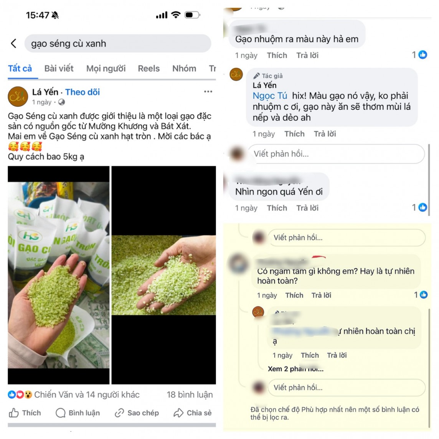Switch to the Reels tab
Screen dimensions: 439x439
(149, 68)
